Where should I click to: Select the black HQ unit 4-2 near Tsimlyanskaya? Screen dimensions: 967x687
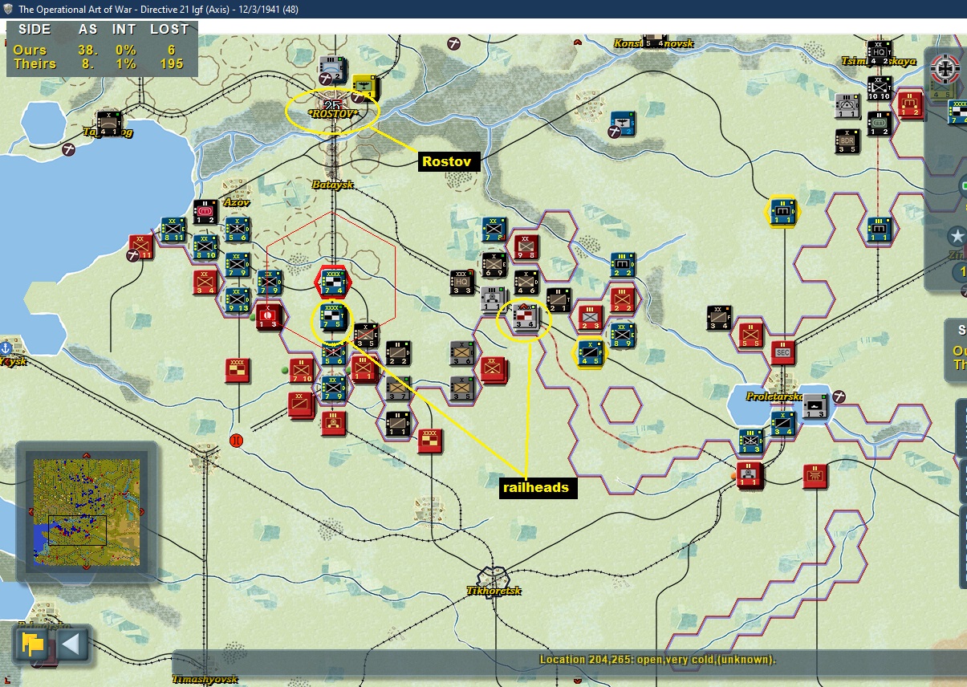point(880,53)
